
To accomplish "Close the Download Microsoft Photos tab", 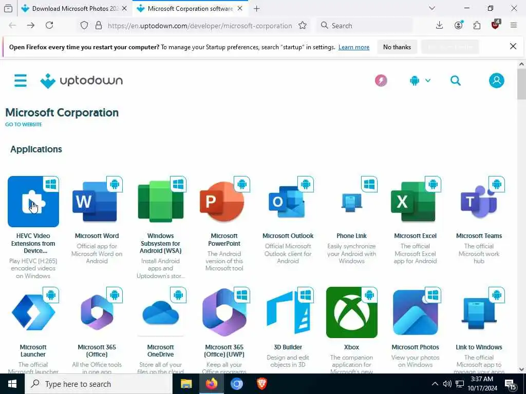I will point(124,9).
